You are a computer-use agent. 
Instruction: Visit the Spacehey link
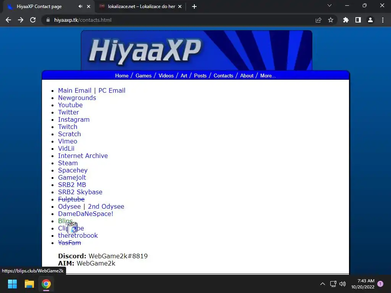coord(73,170)
